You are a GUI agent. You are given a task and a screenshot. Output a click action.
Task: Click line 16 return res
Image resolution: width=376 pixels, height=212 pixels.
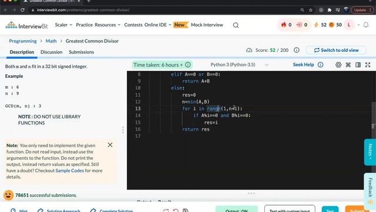[196, 130]
